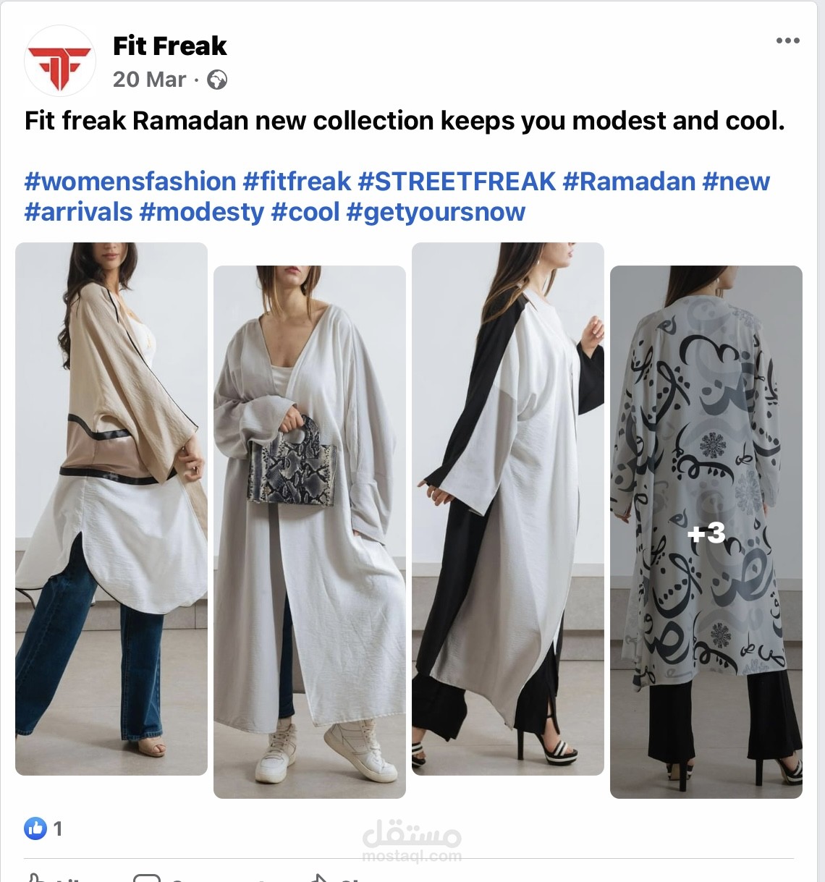Open the white abaya with snakeskin bag photo
The height and width of the screenshot is (882, 825).
pos(310,532)
